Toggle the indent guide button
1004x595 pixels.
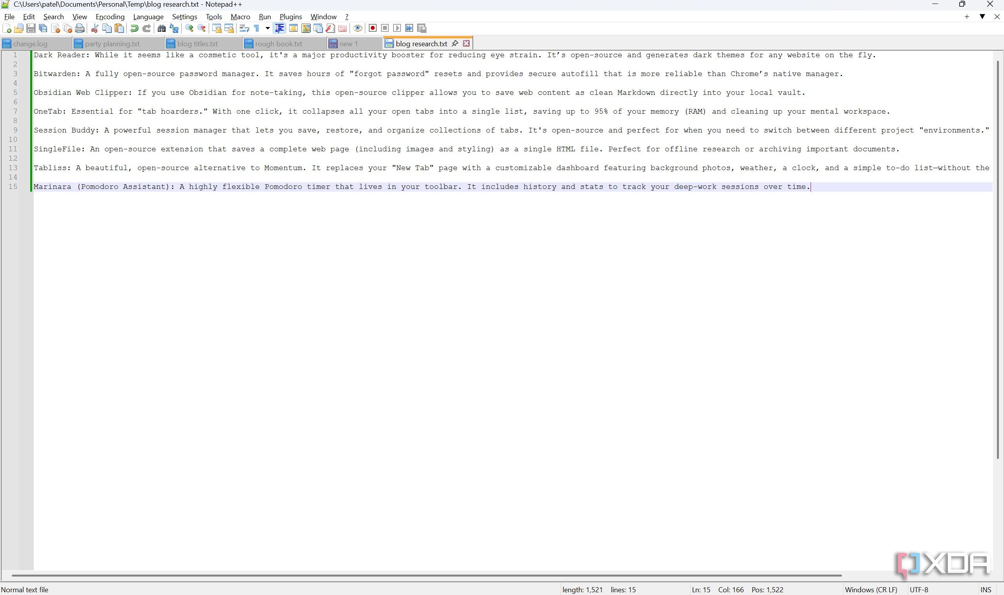279,28
